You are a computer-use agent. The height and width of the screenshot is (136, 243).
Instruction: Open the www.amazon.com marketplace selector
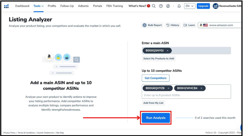219,25
